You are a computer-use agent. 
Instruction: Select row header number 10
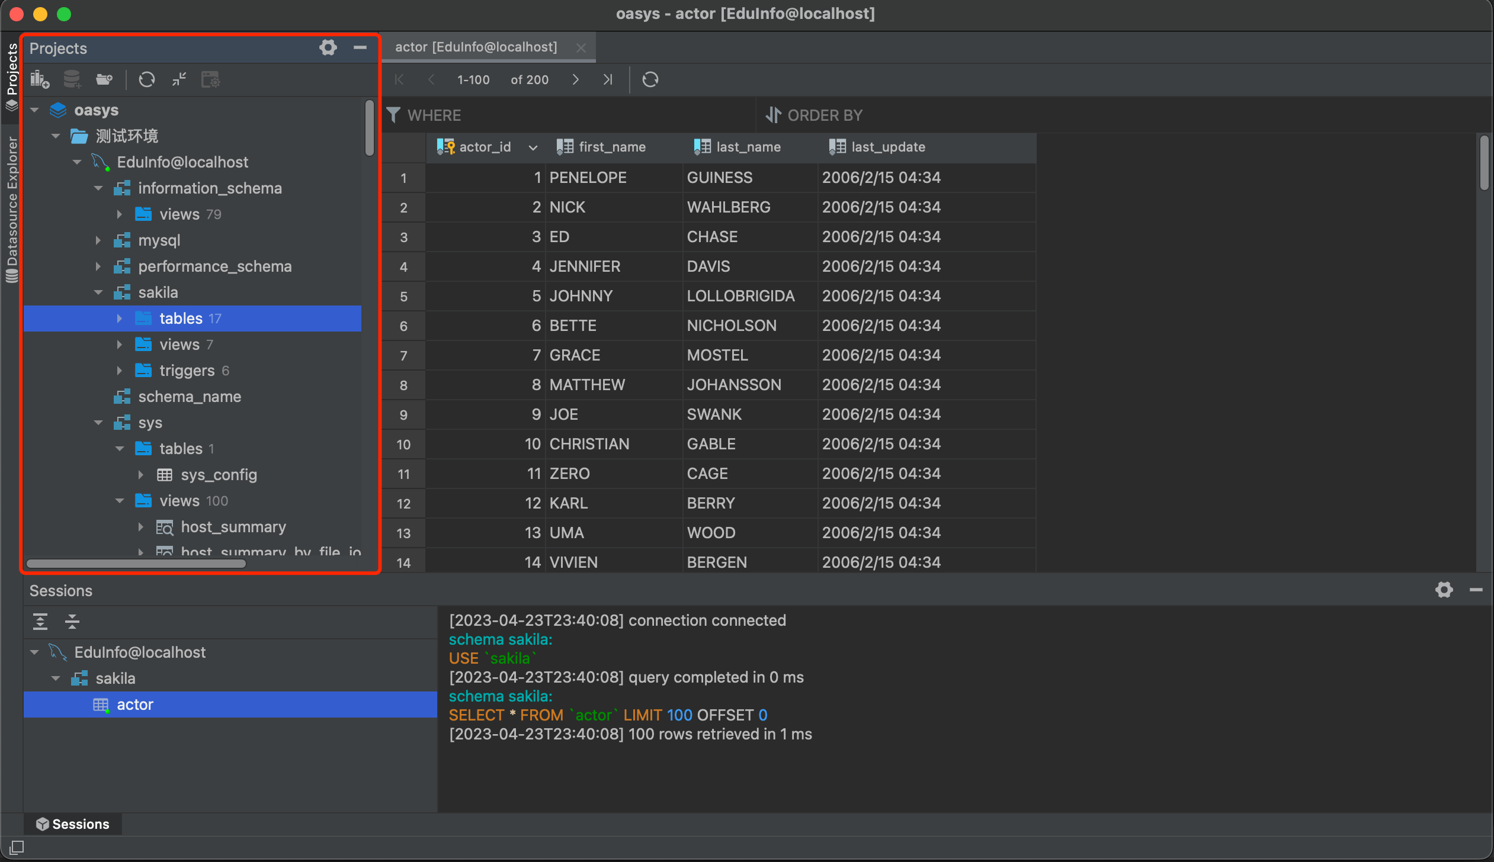pos(403,444)
